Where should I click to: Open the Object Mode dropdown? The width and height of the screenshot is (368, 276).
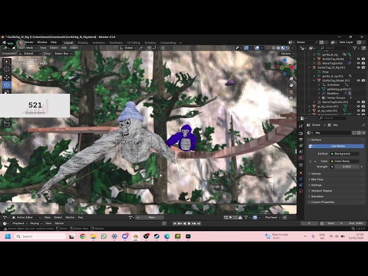tap(25, 48)
